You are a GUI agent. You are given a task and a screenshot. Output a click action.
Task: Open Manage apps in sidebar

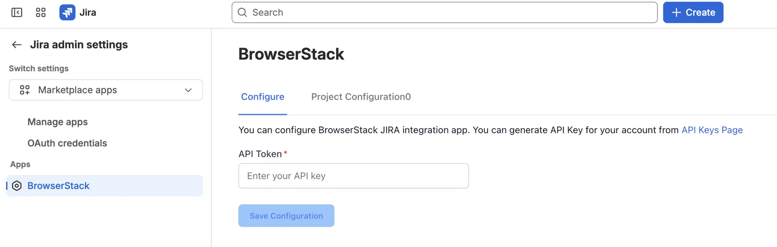click(x=58, y=122)
